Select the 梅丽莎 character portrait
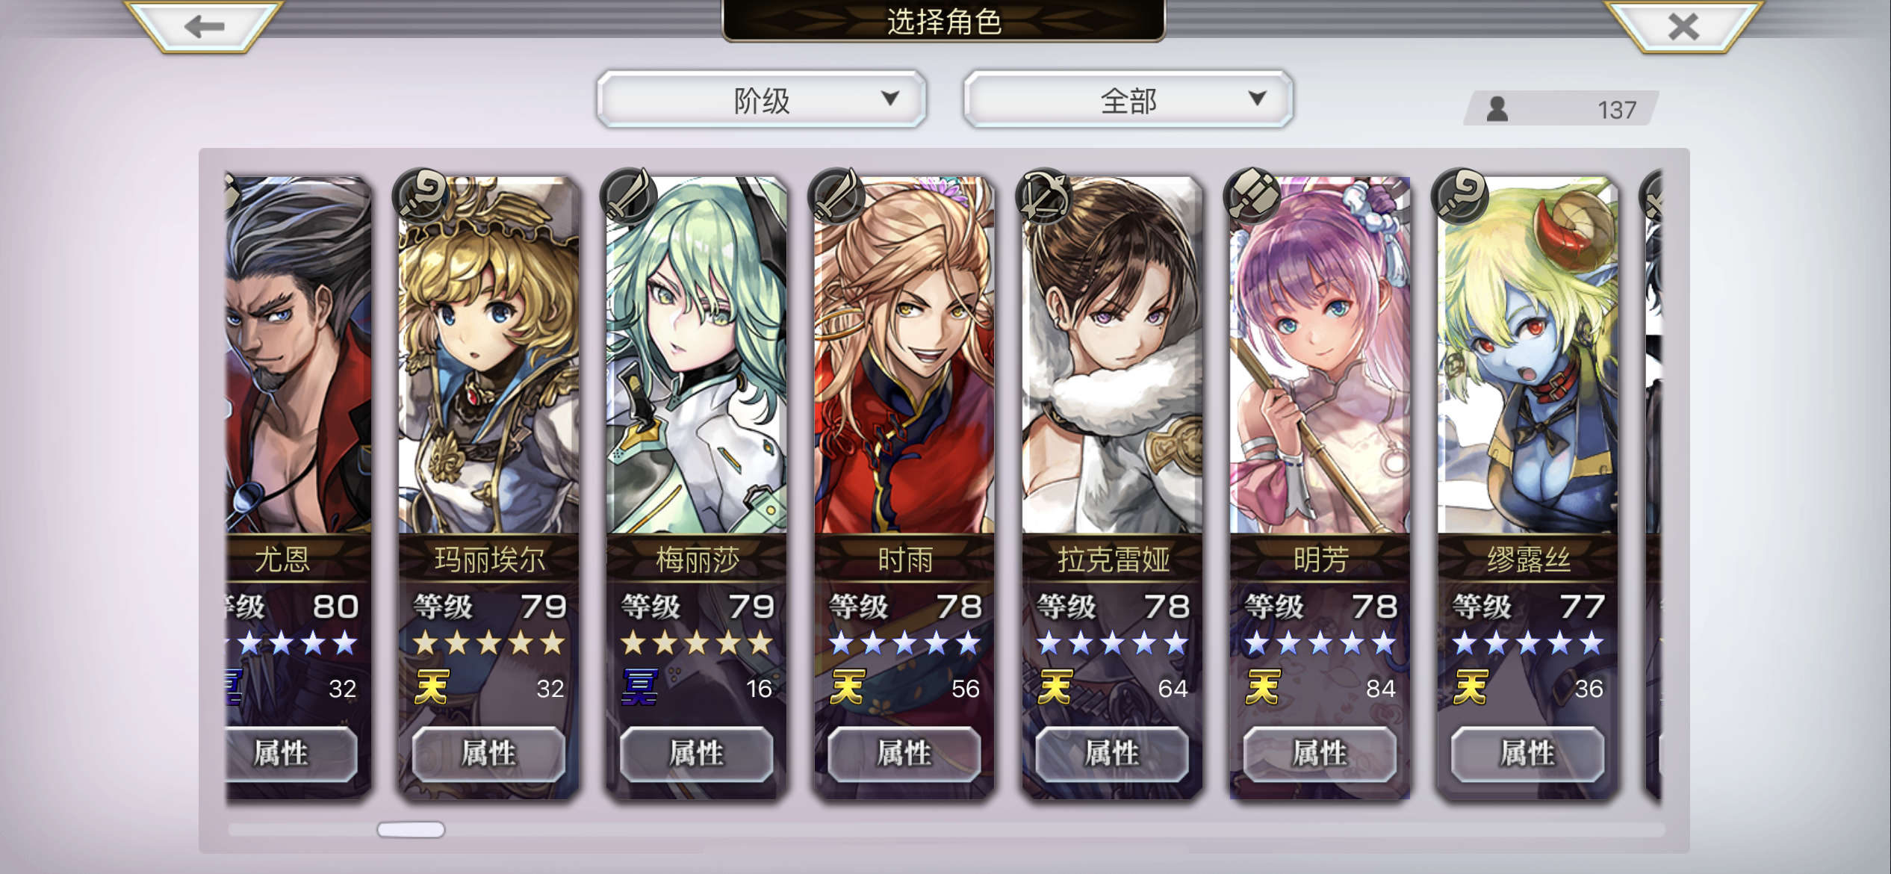 click(x=696, y=356)
